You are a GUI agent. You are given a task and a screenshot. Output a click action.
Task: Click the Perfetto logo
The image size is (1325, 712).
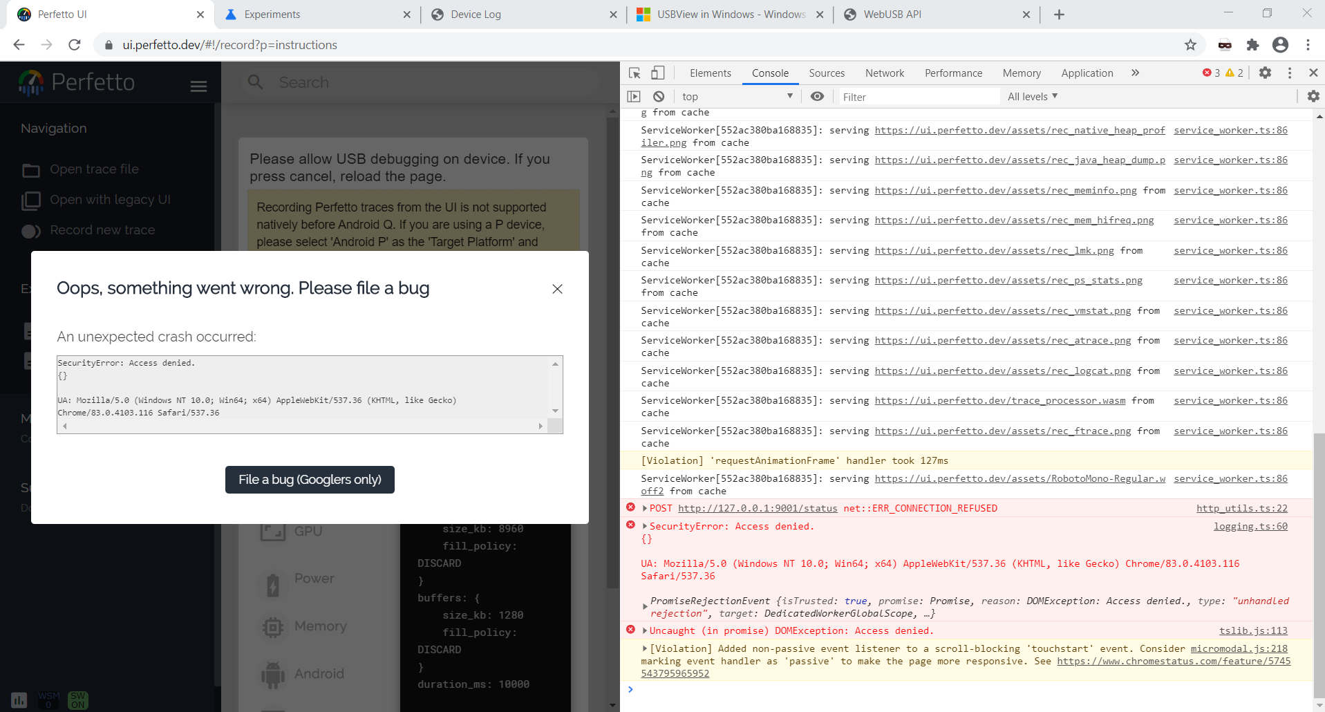pyautogui.click(x=77, y=83)
